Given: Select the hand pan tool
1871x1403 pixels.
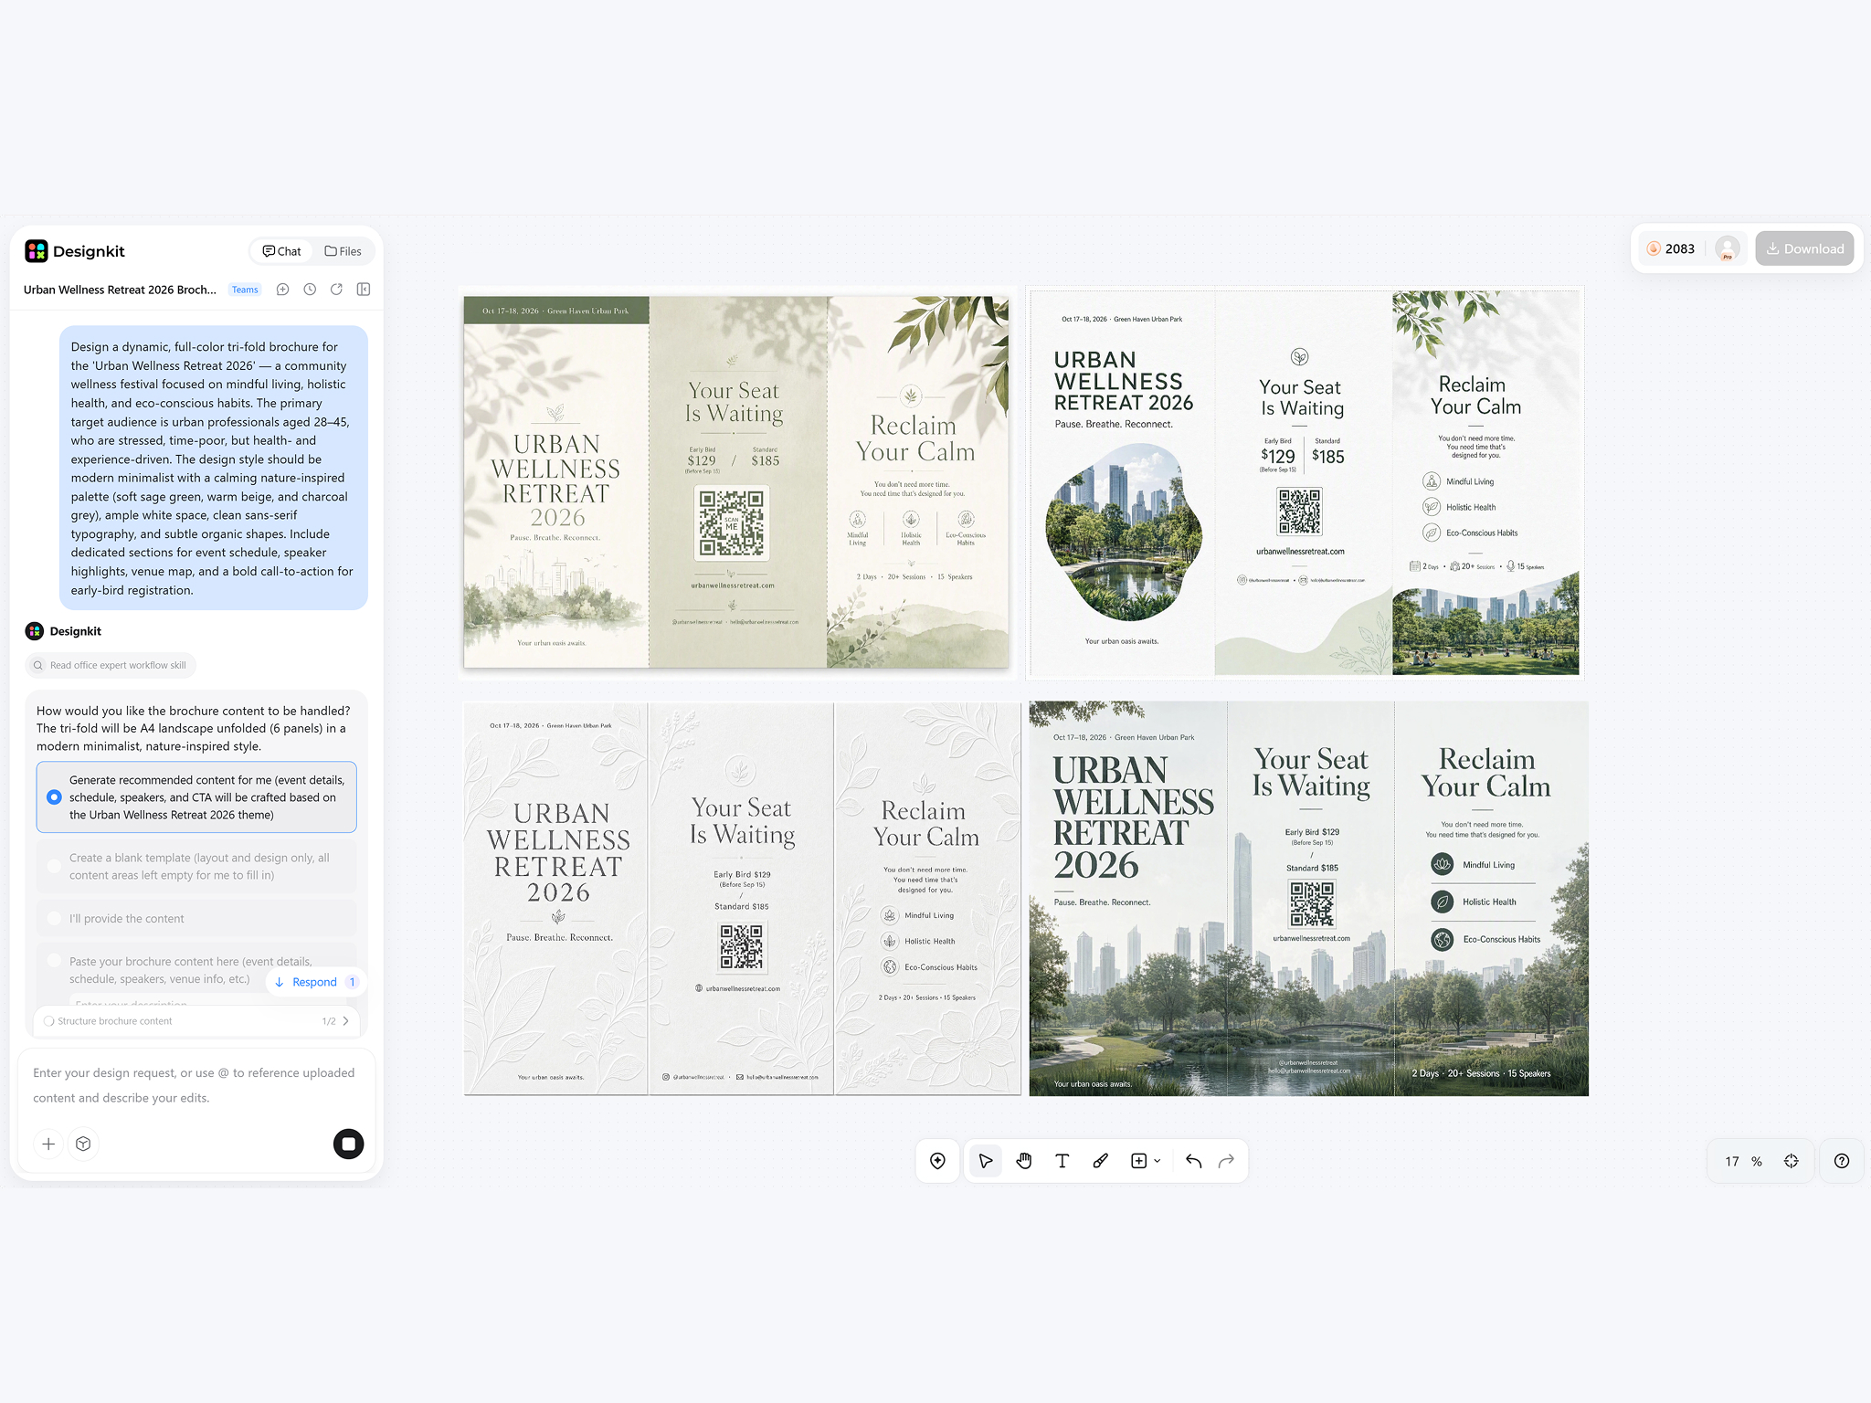Looking at the screenshot, I should (x=1023, y=1161).
